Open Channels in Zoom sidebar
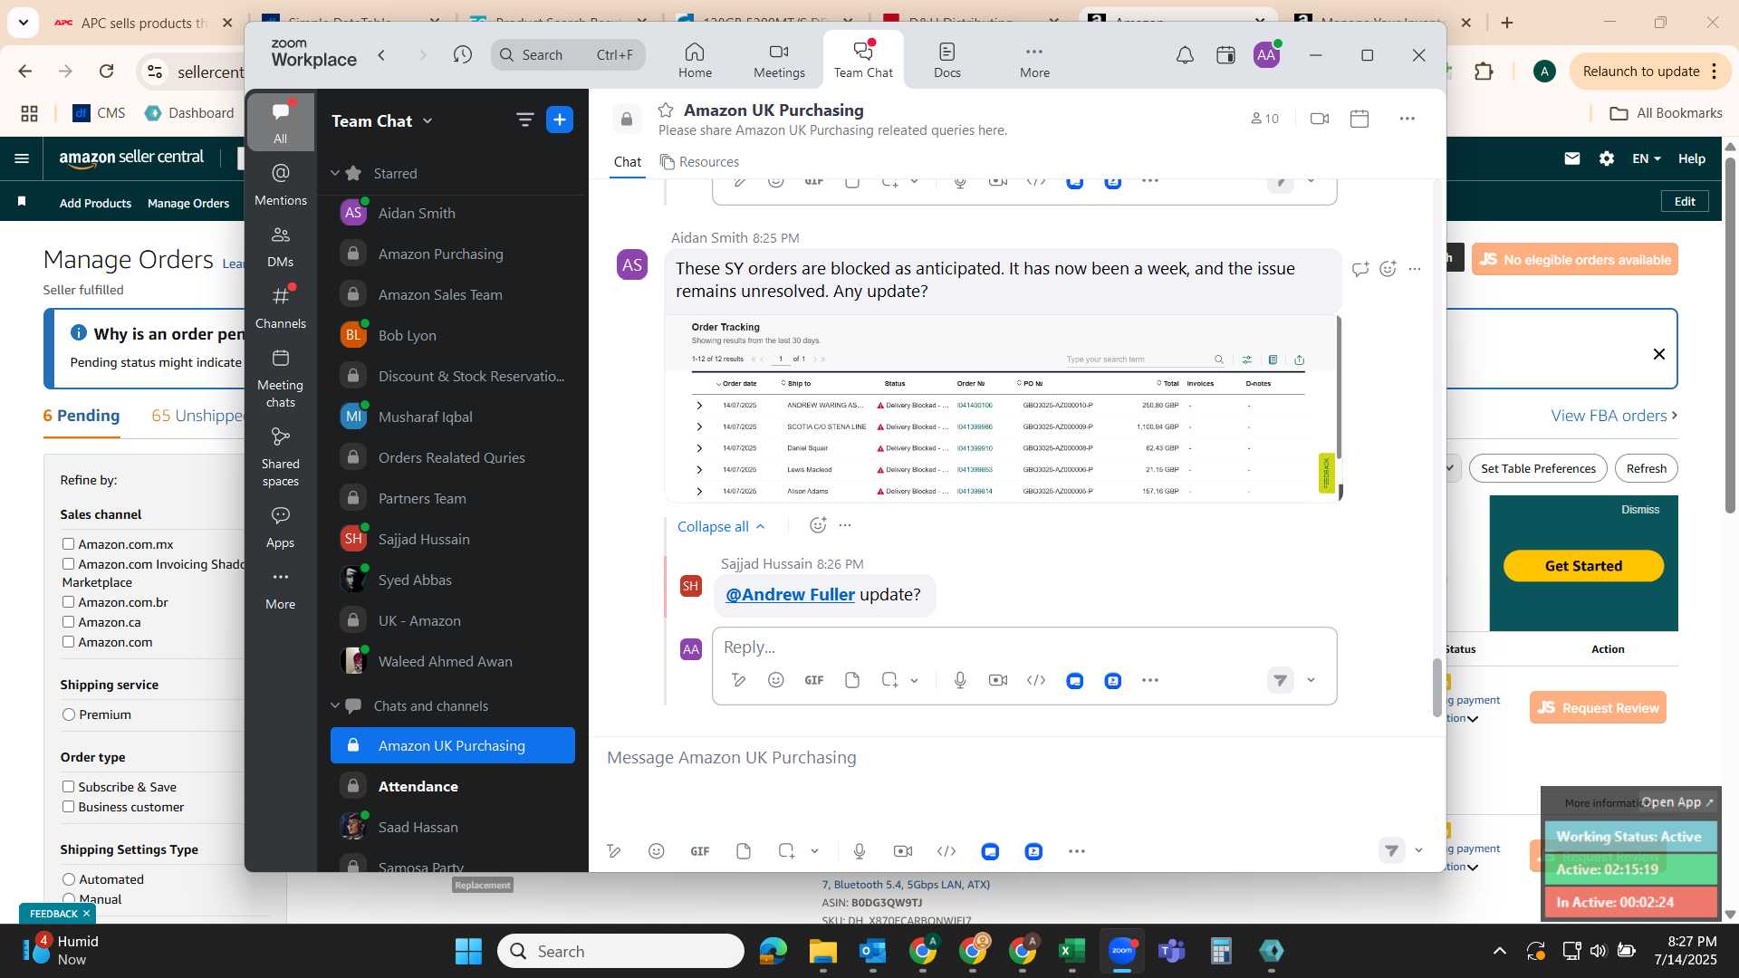1739x978 pixels. pyautogui.click(x=281, y=307)
